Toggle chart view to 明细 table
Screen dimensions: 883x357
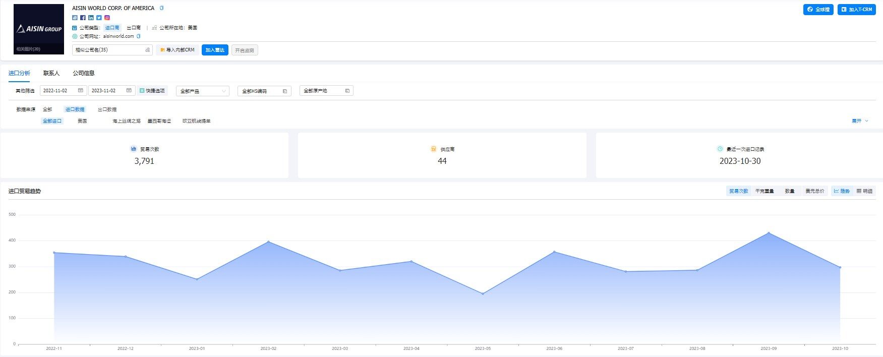(864, 191)
